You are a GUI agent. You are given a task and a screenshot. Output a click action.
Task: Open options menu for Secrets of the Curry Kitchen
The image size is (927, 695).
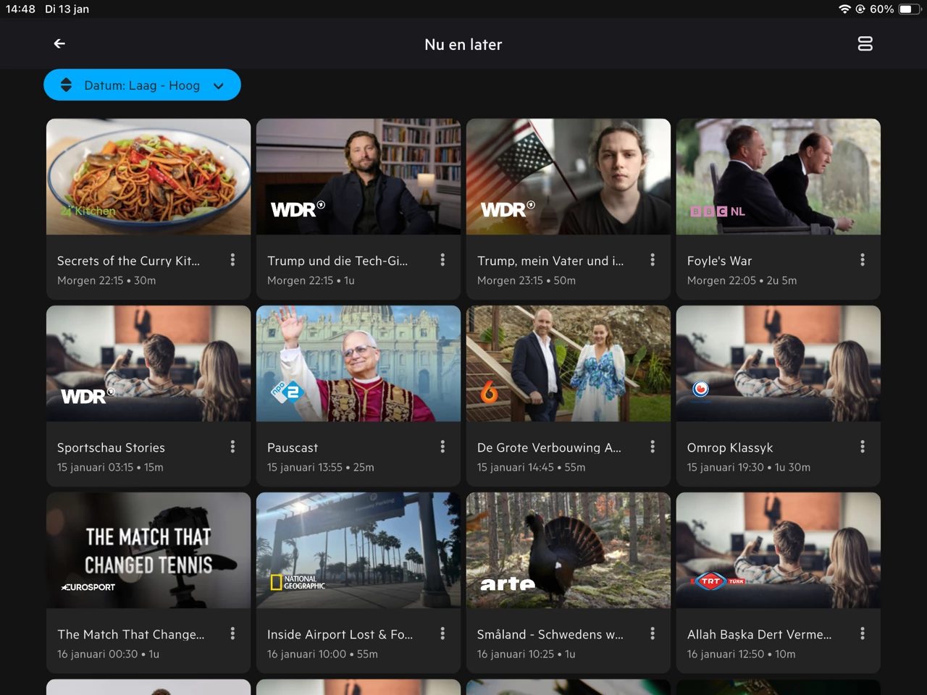(232, 260)
